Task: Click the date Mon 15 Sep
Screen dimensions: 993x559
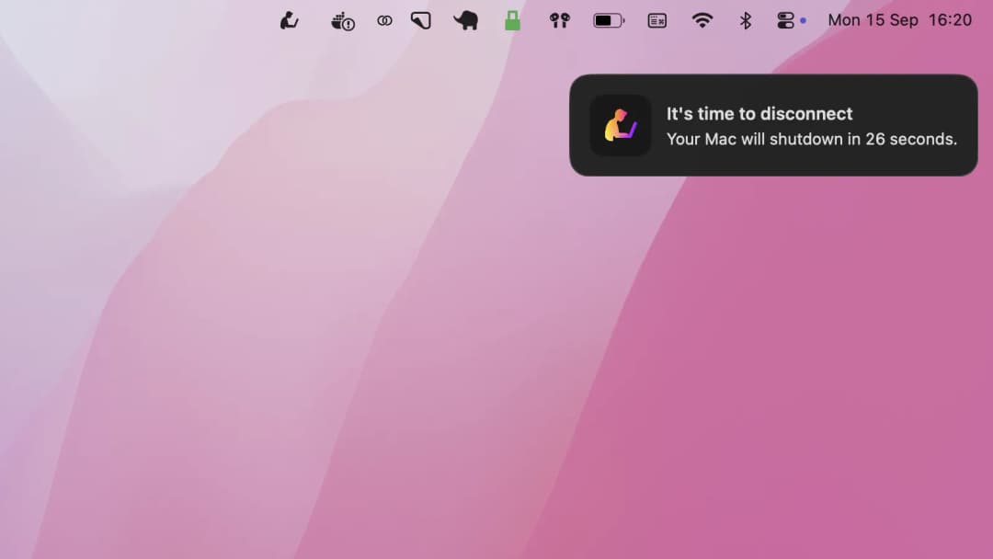Action: [x=872, y=20]
